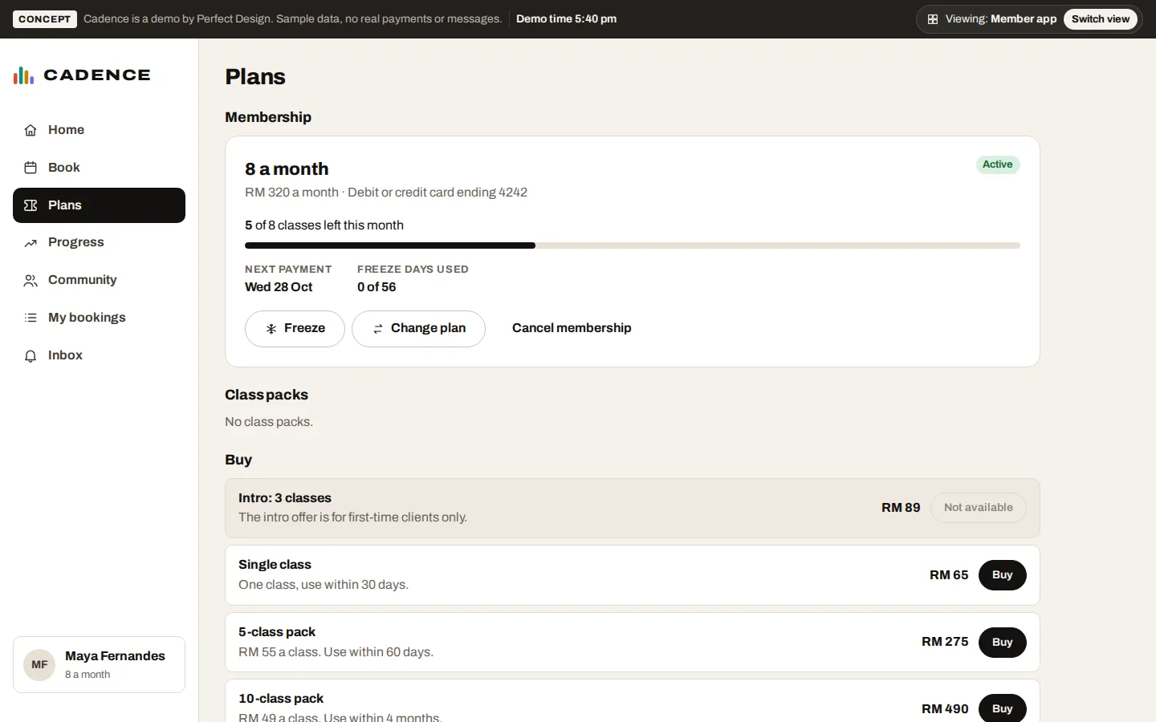Image resolution: width=1156 pixels, height=722 pixels.
Task: Buy the 10-class pack
Action: click(x=1002, y=708)
